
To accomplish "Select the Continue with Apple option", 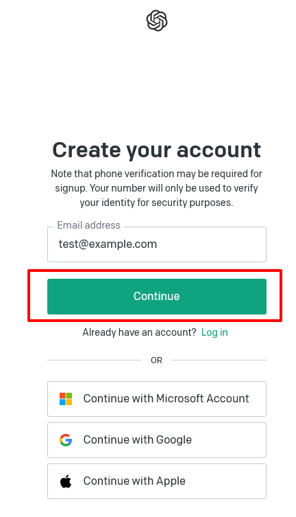I will click(156, 481).
